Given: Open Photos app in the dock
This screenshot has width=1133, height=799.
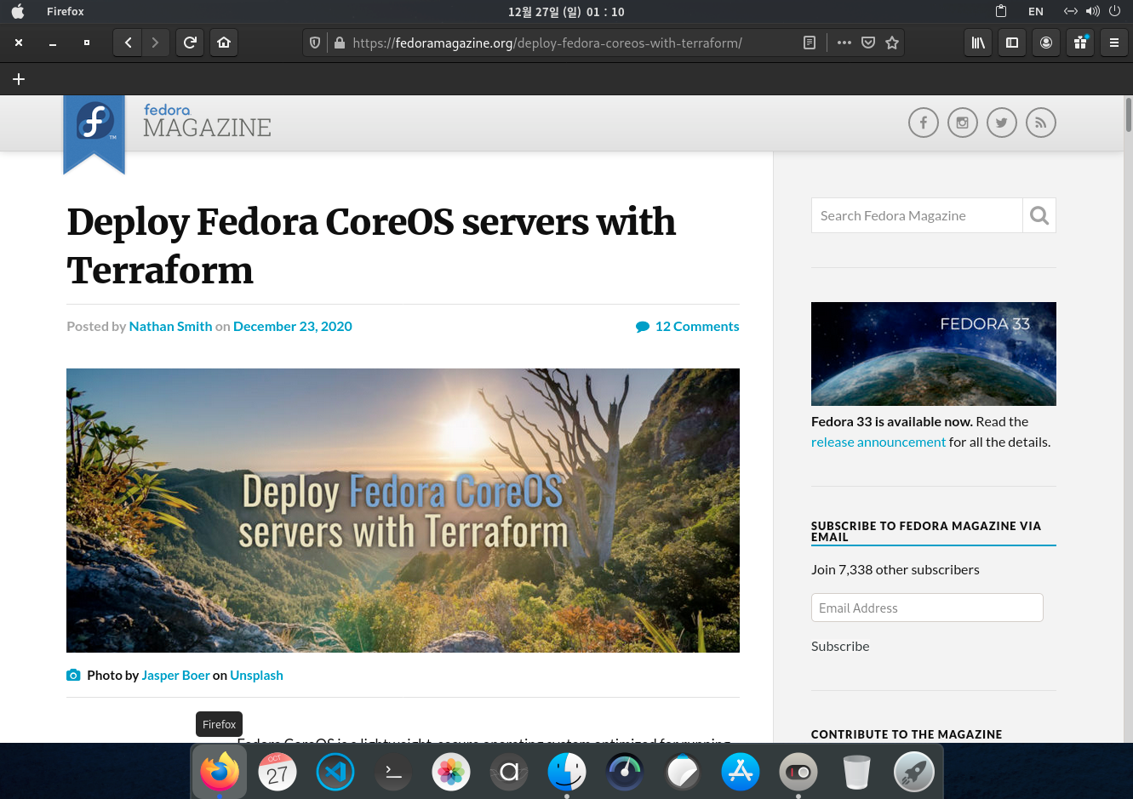Looking at the screenshot, I should (451, 772).
